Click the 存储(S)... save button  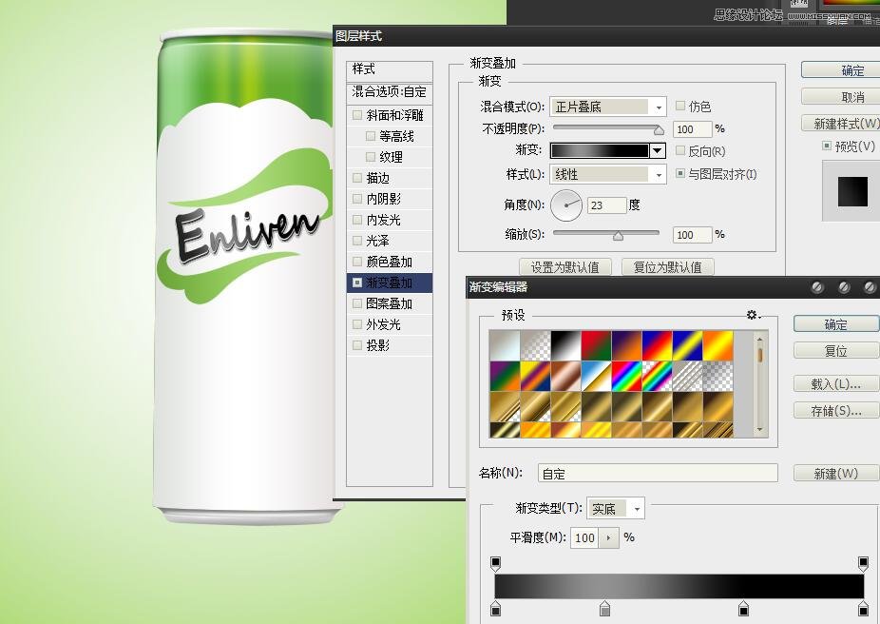835,411
